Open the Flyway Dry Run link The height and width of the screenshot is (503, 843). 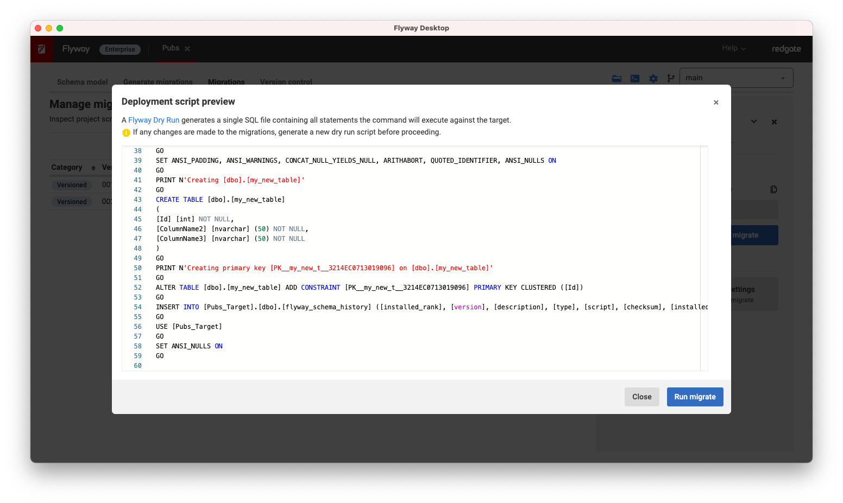click(154, 120)
